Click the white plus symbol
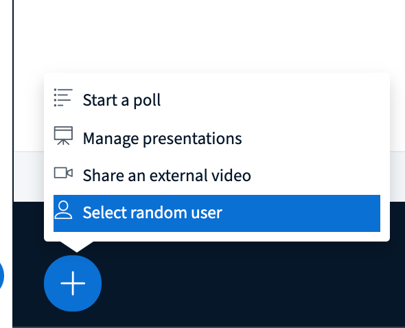The width and height of the screenshot is (405, 328). pos(73,283)
